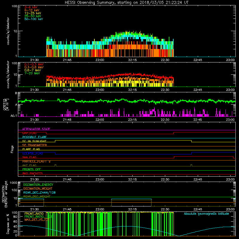This screenshot has width=239, height=239.
Task: Click the 0.1-0.3 MeV legend label
Action: click(34, 65)
